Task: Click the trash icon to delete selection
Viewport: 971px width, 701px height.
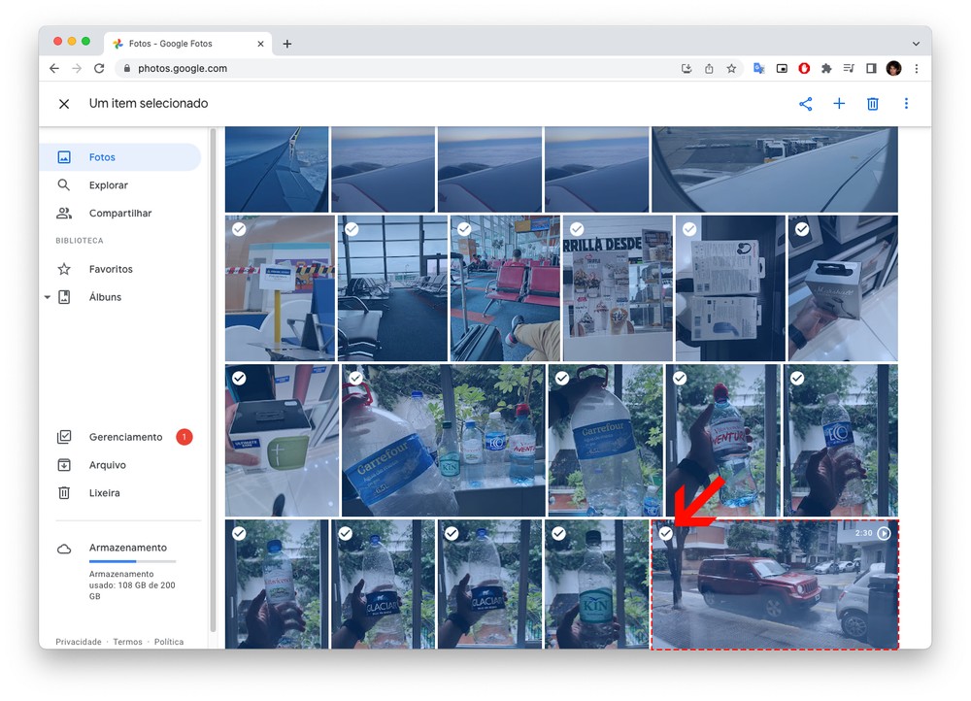Action: coord(872,104)
